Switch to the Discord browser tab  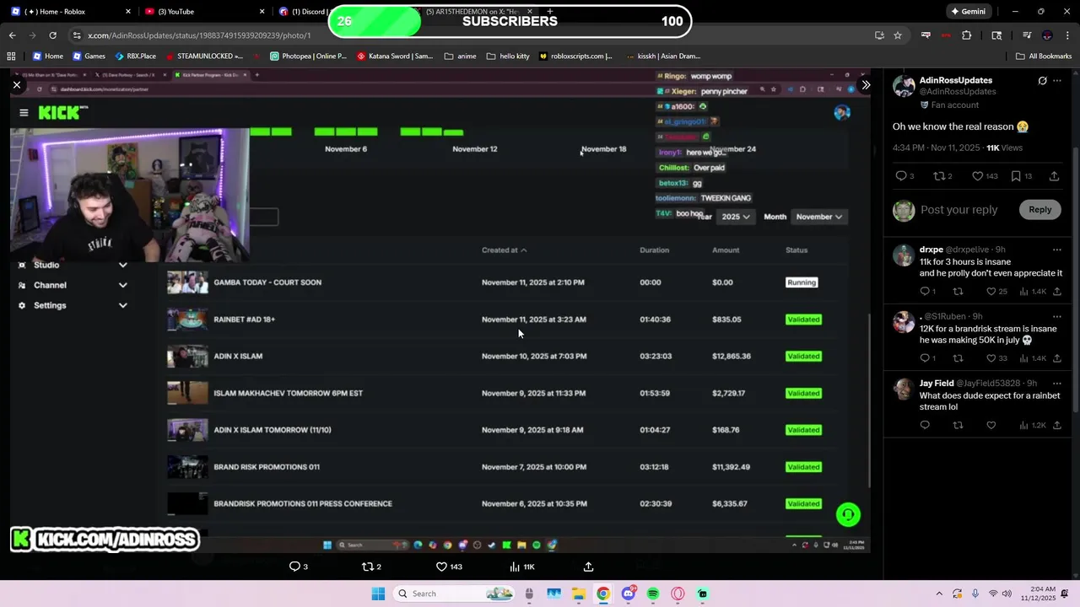pyautogui.click(x=301, y=12)
